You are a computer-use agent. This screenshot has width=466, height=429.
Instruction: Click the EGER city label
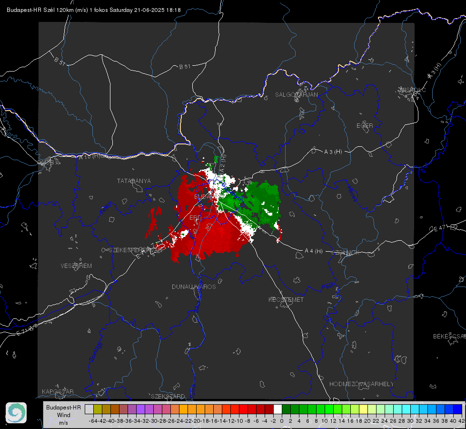coord(365,126)
